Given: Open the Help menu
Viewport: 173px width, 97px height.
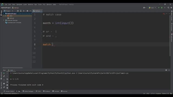Looking at the screenshot, I should point(54,5).
